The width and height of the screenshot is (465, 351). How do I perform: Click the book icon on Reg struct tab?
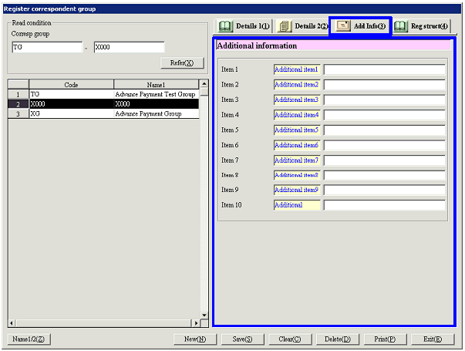[401, 26]
